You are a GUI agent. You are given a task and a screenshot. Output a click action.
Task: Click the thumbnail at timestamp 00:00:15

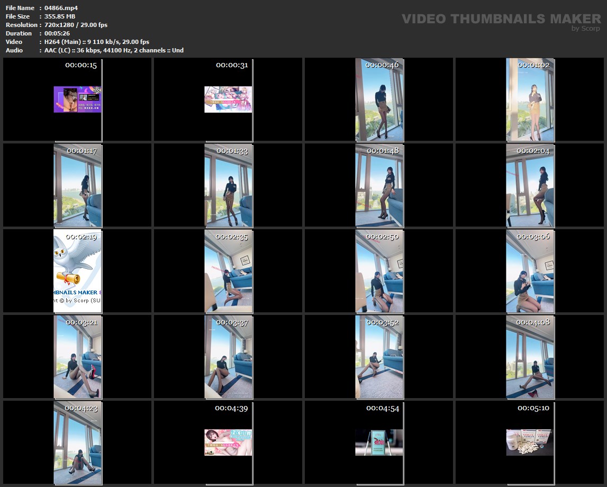(x=77, y=100)
